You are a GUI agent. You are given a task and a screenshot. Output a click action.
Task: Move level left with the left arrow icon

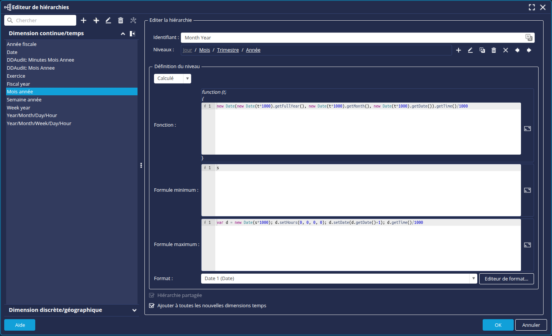click(517, 50)
